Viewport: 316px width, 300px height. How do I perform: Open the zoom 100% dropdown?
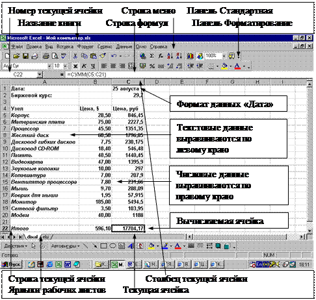pyautogui.click(x=224, y=56)
